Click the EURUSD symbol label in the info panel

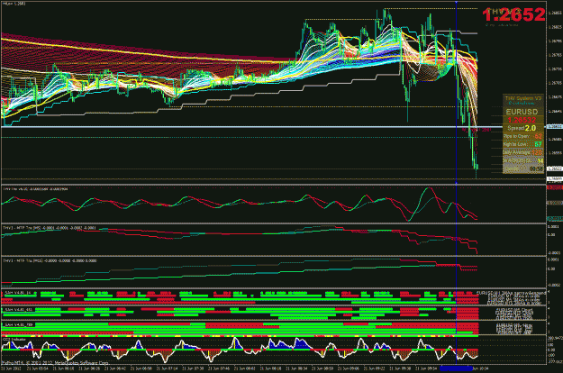pyautogui.click(x=522, y=112)
